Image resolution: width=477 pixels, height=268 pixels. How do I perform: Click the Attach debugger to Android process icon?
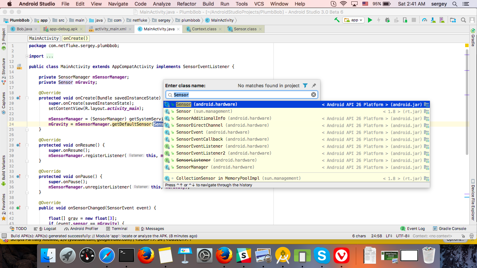point(405,20)
